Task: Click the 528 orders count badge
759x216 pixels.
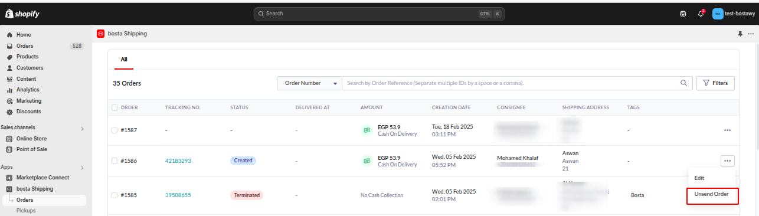Action: pos(77,46)
